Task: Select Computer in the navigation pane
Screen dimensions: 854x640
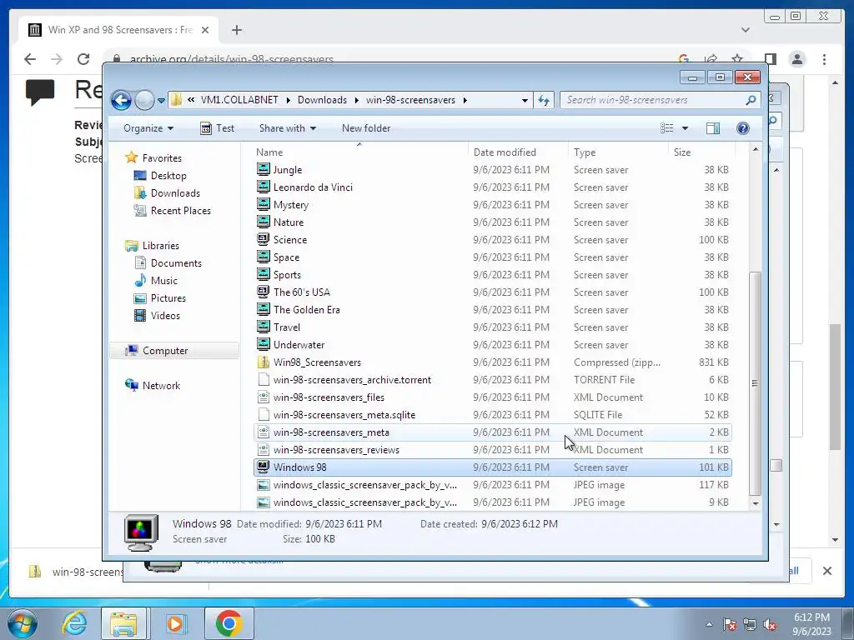Action: pos(165,351)
